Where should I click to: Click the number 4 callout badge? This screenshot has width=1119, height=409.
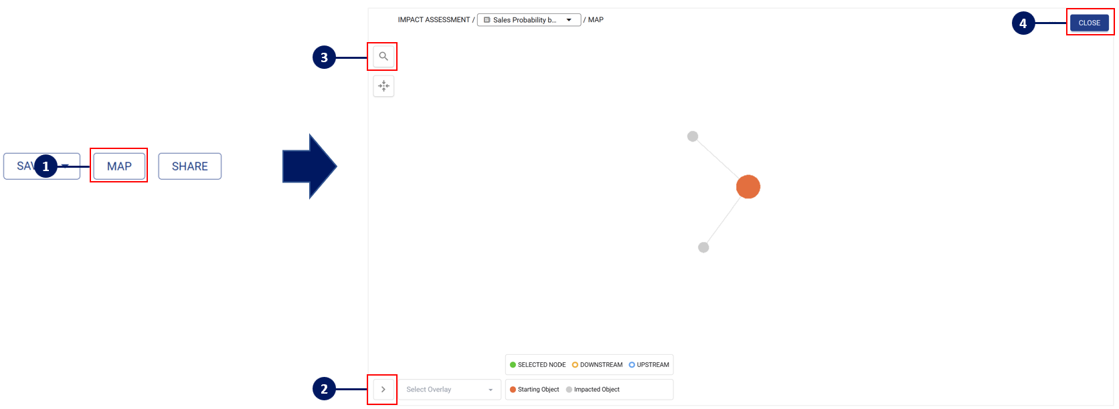click(1023, 23)
